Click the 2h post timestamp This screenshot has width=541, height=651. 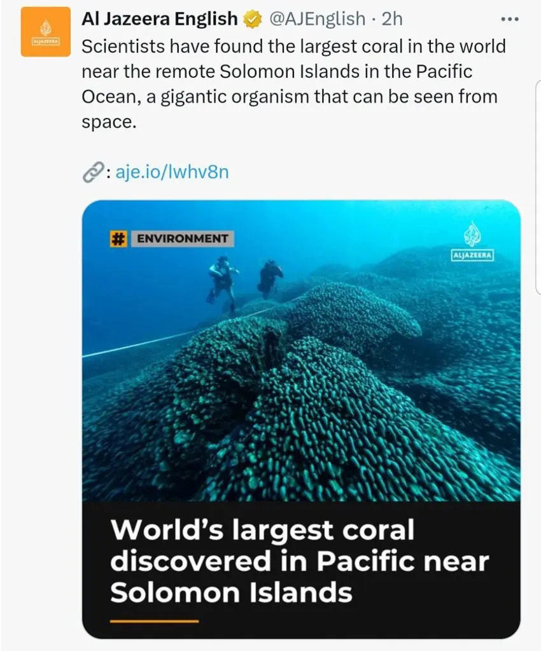(x=392, y=19)
